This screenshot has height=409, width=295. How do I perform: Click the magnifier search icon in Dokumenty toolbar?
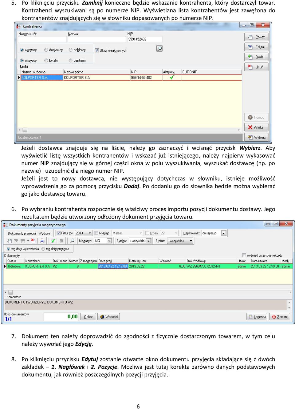click(72, 241)
